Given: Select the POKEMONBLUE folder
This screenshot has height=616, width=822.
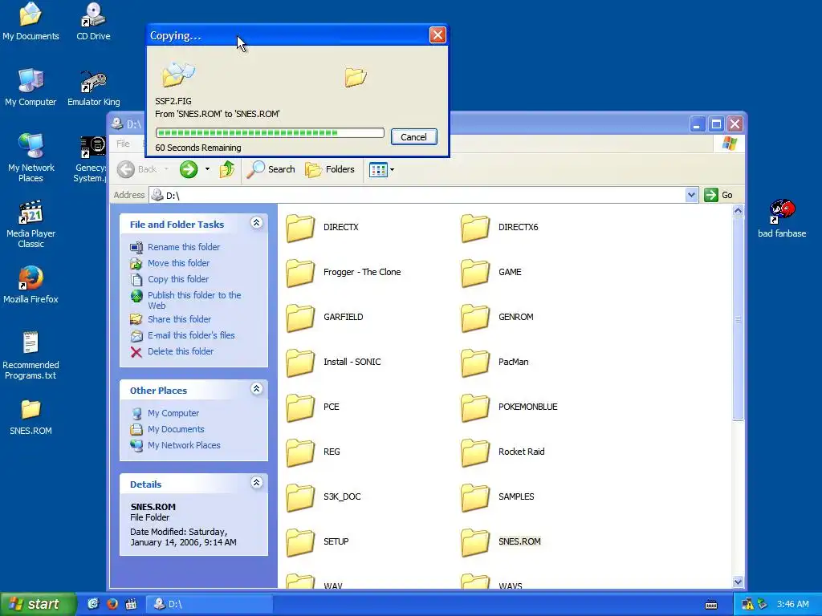Looking at the screenshot, I should coord(509,407).
